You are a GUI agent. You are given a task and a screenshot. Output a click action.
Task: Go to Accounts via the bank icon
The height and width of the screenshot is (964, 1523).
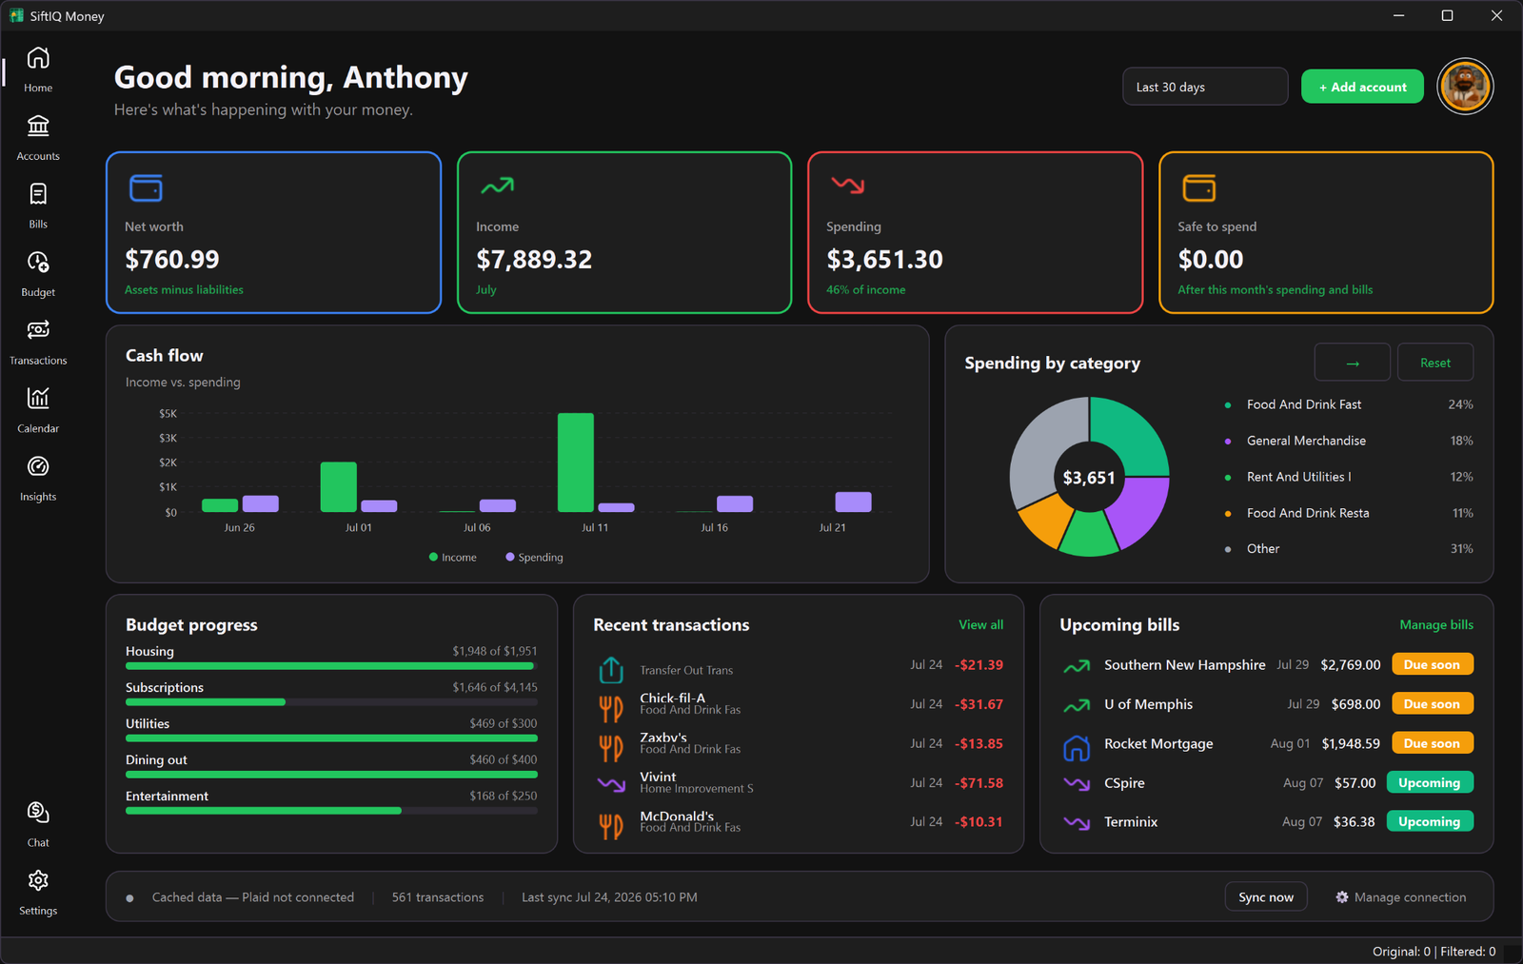[x=38, y=126]
